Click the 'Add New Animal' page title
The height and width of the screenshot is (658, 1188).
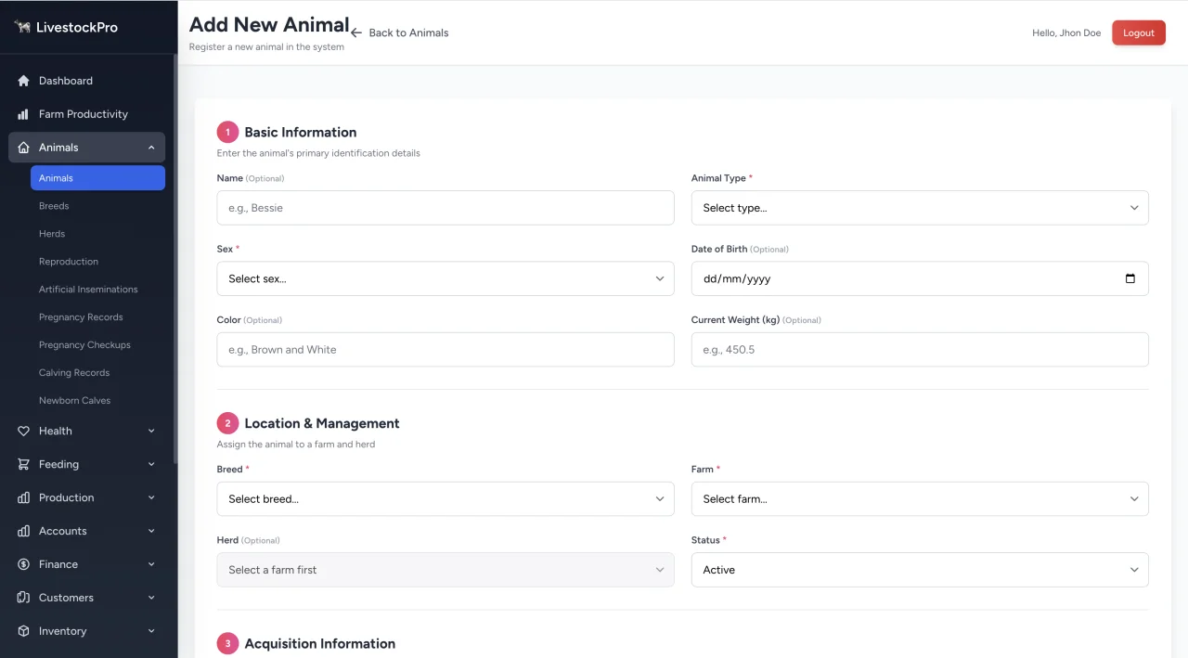269,24
